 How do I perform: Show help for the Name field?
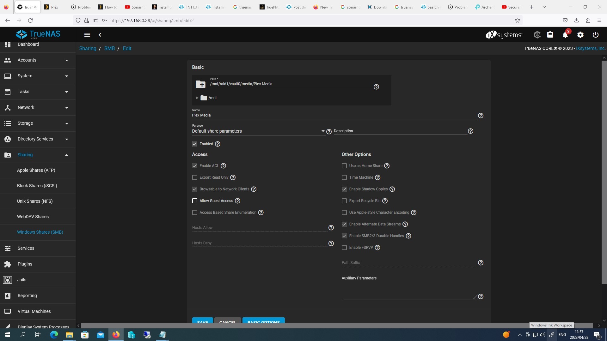click(481, 116)
